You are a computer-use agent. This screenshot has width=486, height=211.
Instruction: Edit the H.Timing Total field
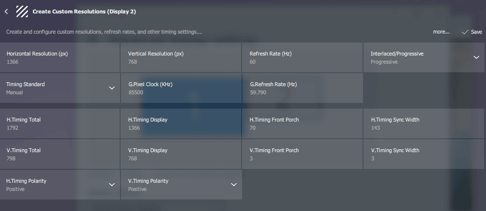pos(60,123)
